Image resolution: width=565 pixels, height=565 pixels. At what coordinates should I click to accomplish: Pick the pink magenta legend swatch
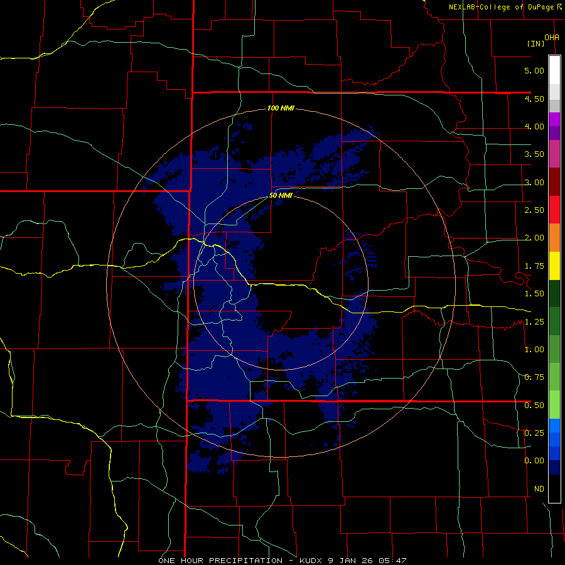point(554,154)
